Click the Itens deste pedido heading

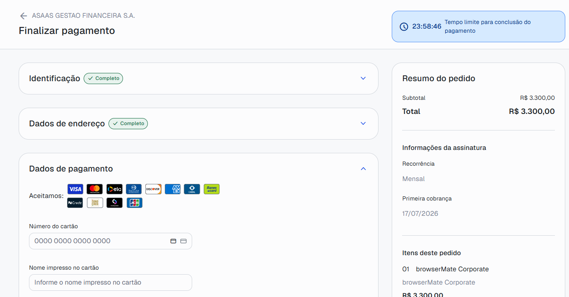pos(432,253)
